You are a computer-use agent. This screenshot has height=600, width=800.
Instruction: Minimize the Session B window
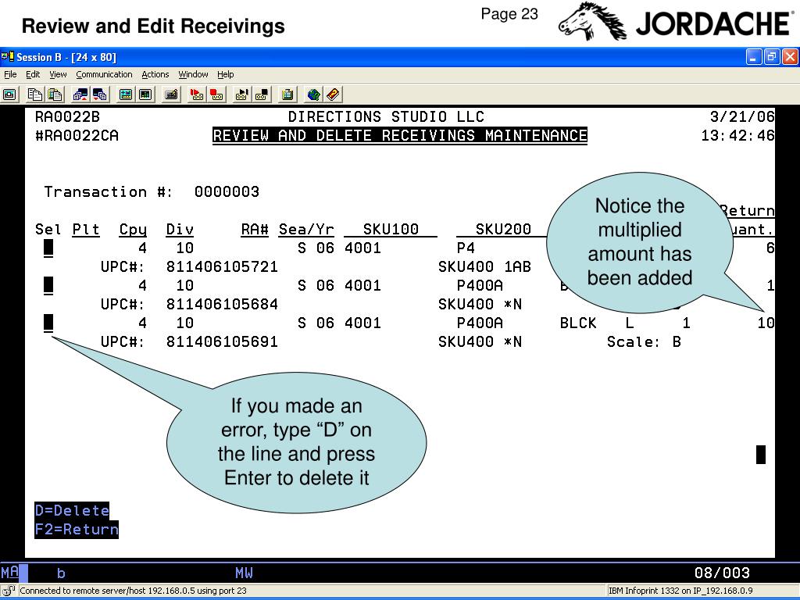pos(754,56)
